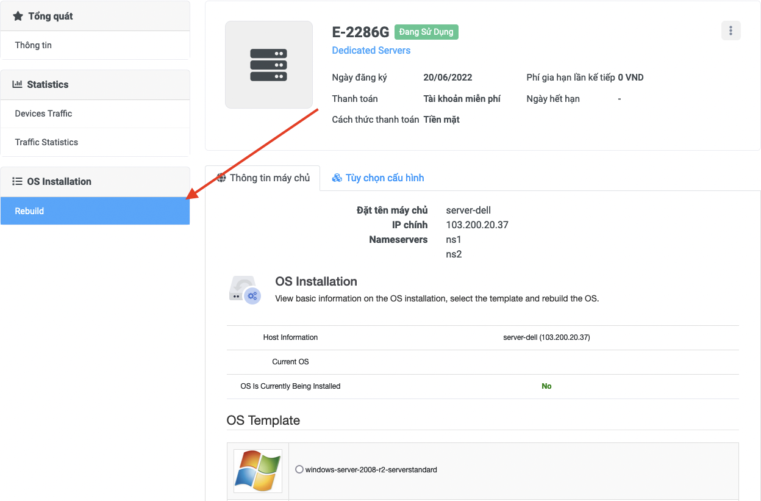Click the OS Template heading

pos(263,420)
